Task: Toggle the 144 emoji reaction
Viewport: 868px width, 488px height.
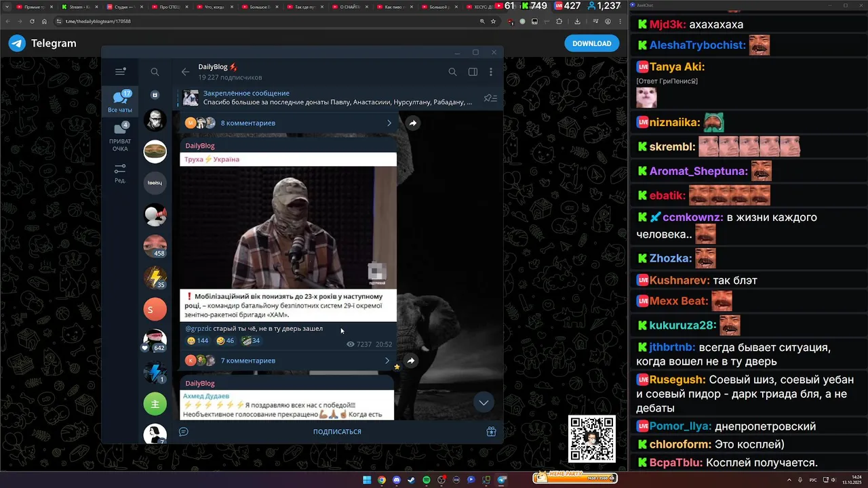Action: [197, 341]
